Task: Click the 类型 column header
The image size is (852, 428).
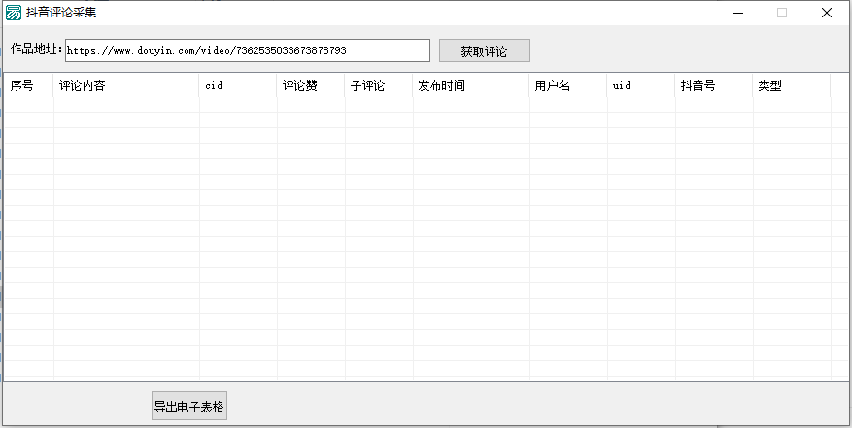Action: [x=792, y=85]
